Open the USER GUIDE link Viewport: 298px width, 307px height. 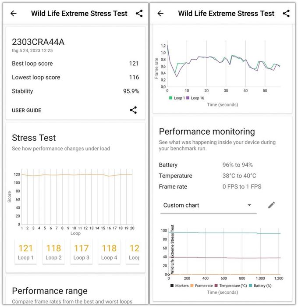[26, 111]
